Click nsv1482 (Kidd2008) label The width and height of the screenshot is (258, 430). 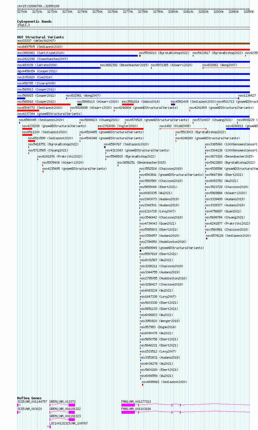pyautogui.click(x=175, y=126)
